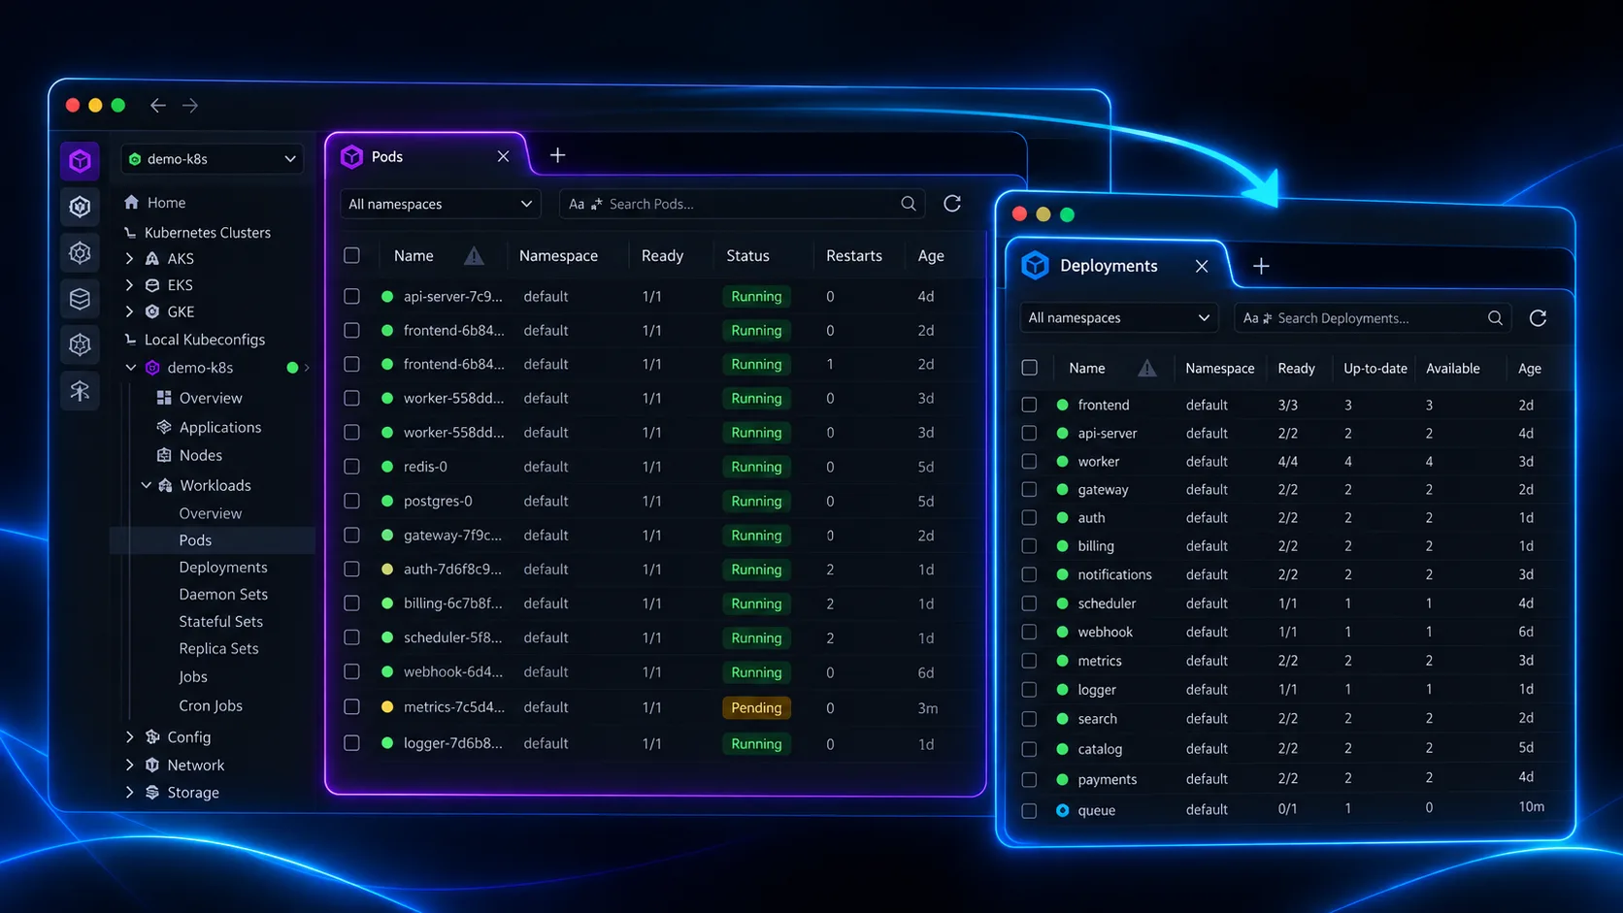1623x913 pixels.
Task: Toggle select-all checkbox in Pods table
Action: (351, 255)
